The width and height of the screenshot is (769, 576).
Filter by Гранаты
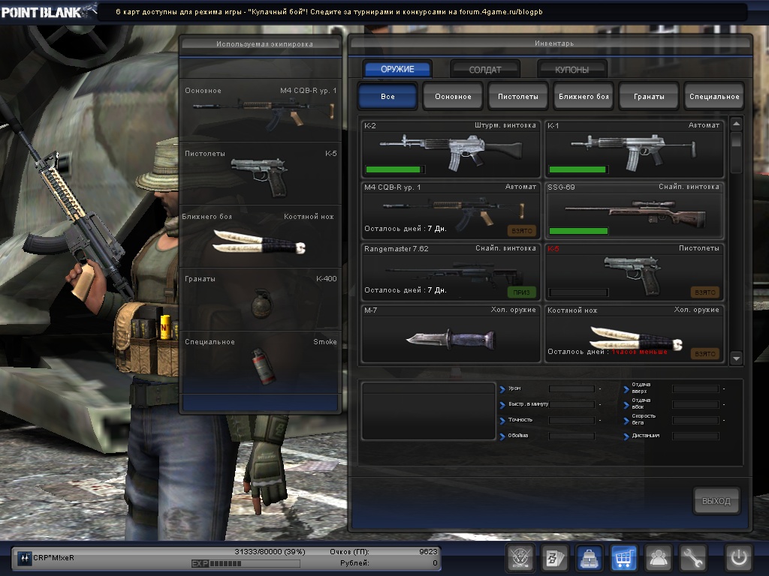pyautogui.click(x=649, y=96)
